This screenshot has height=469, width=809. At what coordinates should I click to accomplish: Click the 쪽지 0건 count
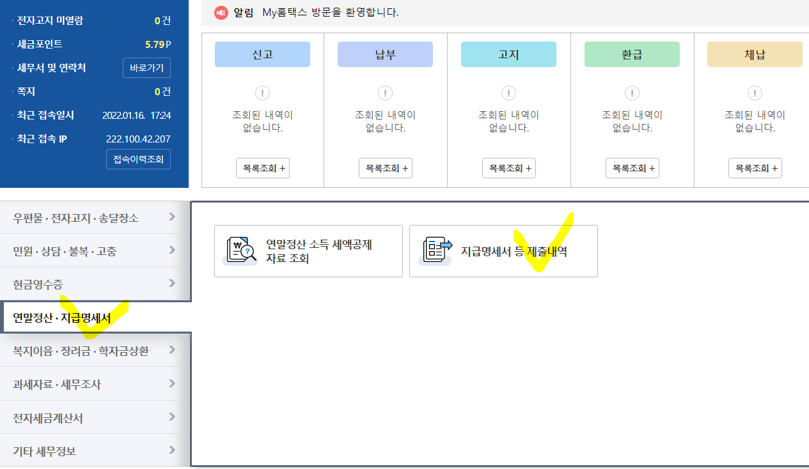tap(162, 91)
